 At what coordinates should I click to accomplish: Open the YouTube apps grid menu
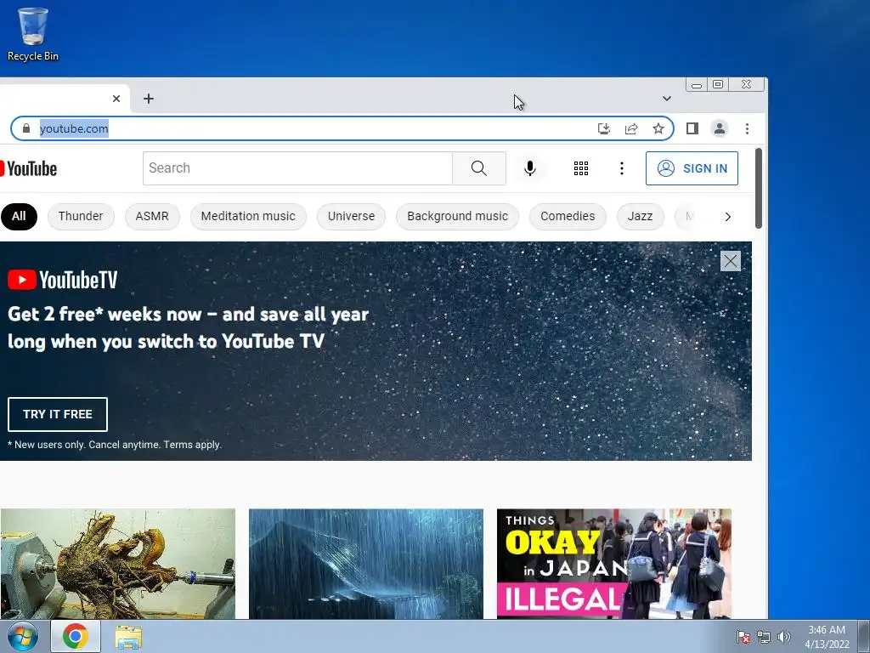point(581,168)
